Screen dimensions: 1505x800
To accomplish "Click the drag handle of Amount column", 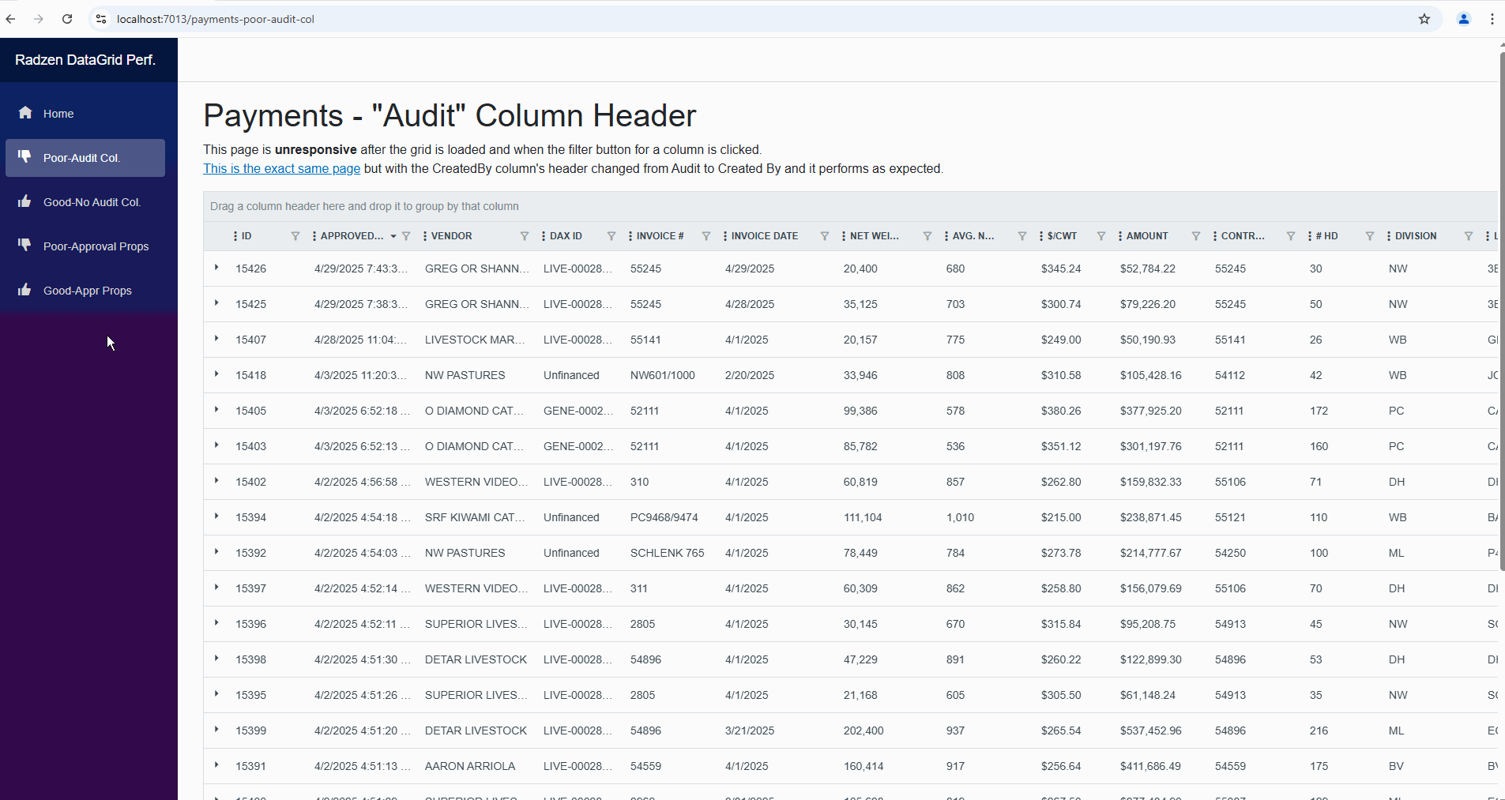I will tap(1120, 236).
